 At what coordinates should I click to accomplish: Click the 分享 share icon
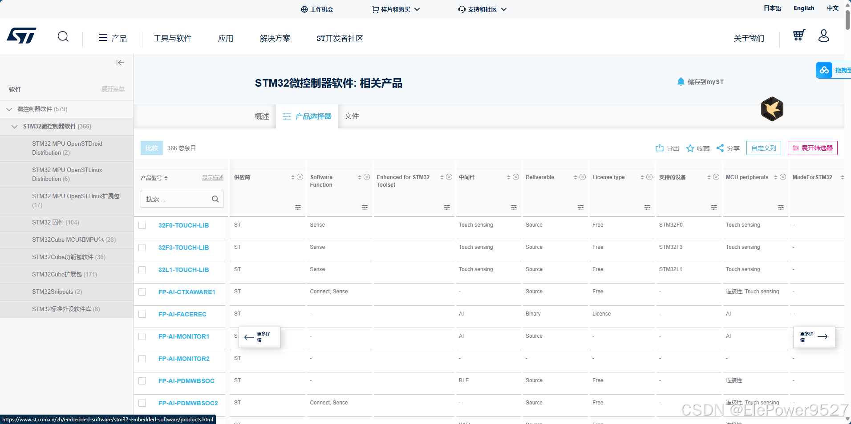720,148
